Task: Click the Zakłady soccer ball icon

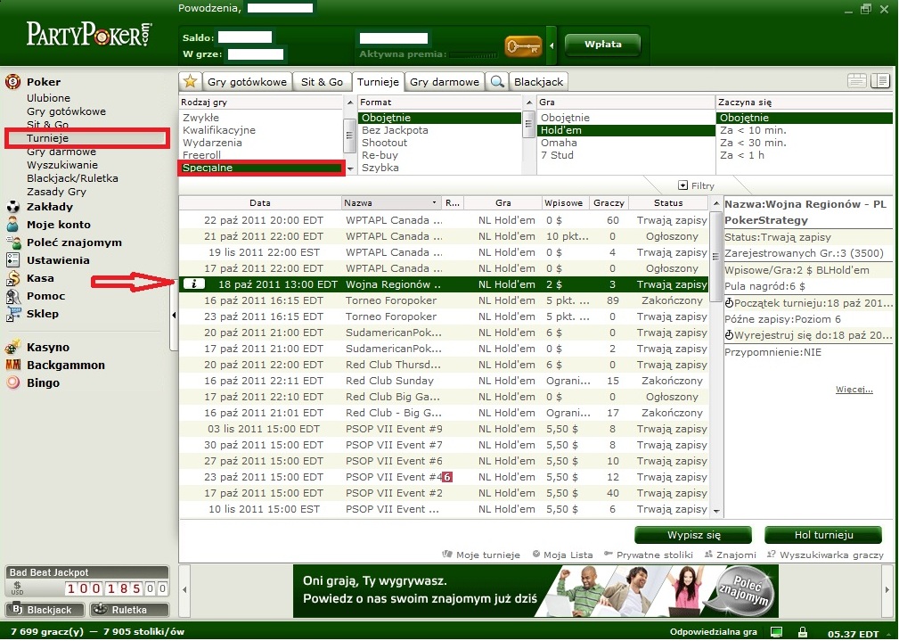Action: click(12, 207)
